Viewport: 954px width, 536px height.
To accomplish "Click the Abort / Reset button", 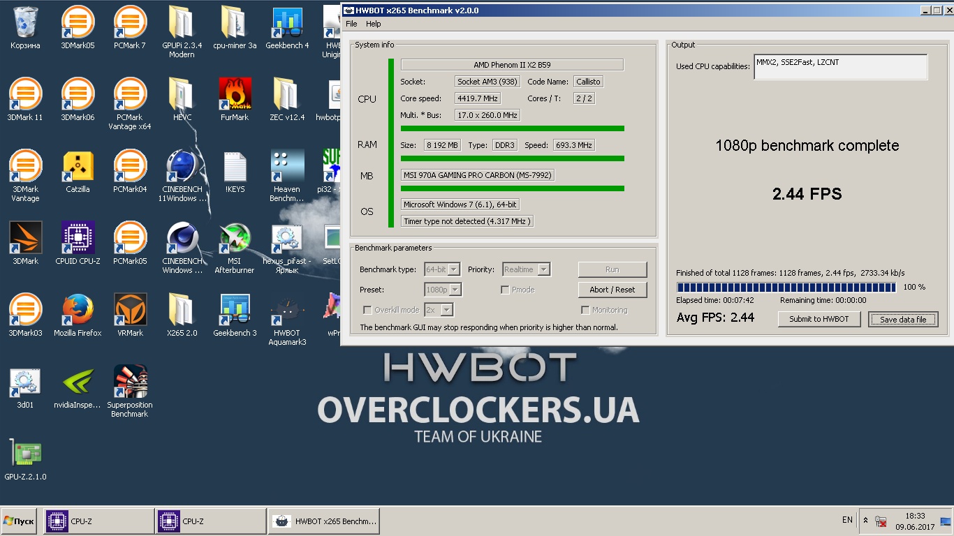I will tap(612, 290).
